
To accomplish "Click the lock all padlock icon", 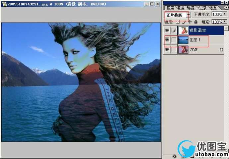I will coord(196,22).
